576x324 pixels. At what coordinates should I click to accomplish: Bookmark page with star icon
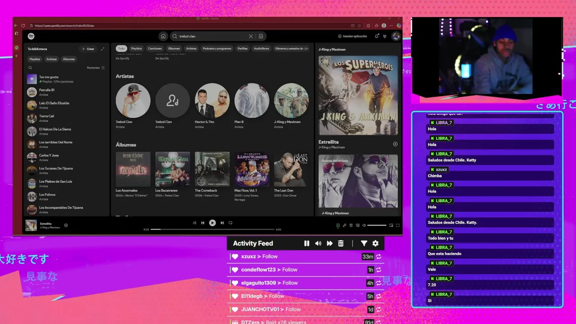(x=360, y=26)
